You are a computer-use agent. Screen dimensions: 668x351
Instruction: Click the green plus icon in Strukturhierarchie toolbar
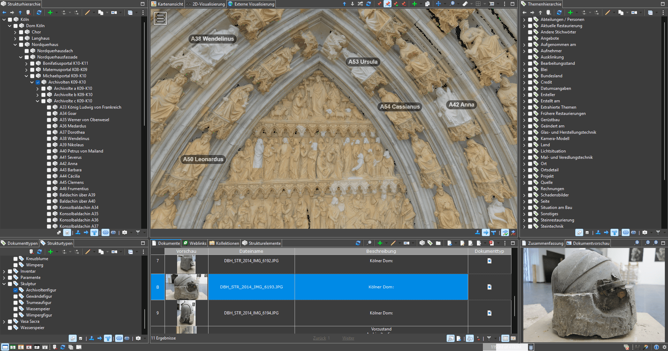point(50,13)
